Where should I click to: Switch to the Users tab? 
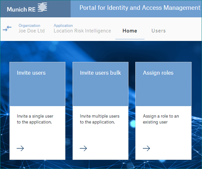(x=159, y=31)
